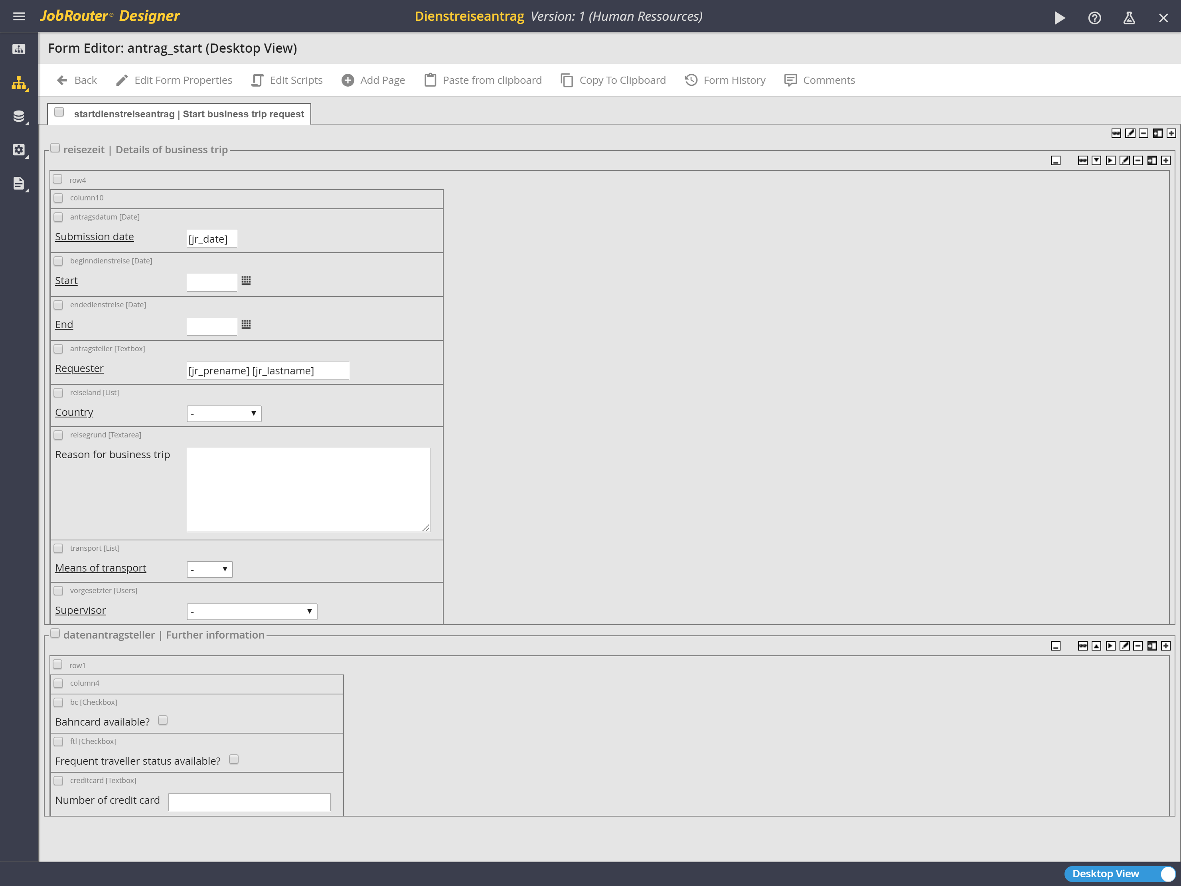Click into the Number of credit card field

pyautogui.click(x=249, y=802)
